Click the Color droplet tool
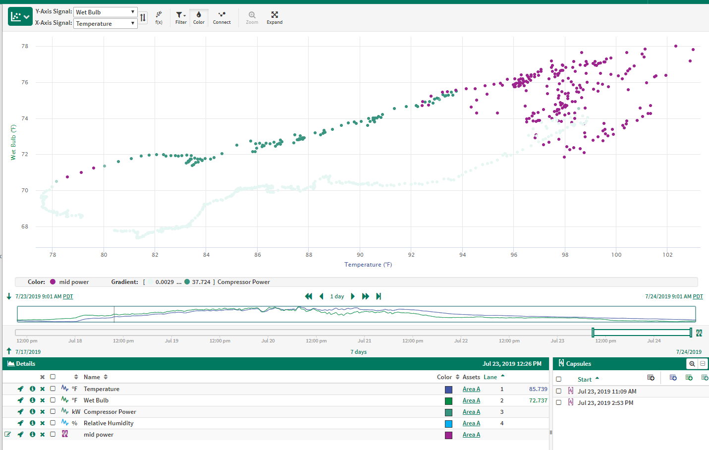This screenshot has width=709, height=450. [199, 17]
